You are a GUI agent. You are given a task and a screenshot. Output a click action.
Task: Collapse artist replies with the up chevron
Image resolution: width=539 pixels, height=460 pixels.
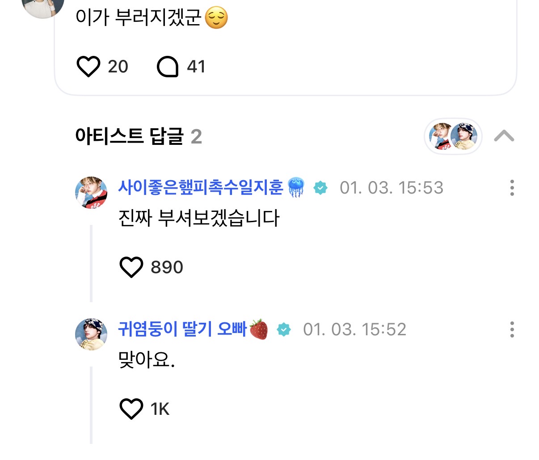pyautogui.click(x=504, y=136)
